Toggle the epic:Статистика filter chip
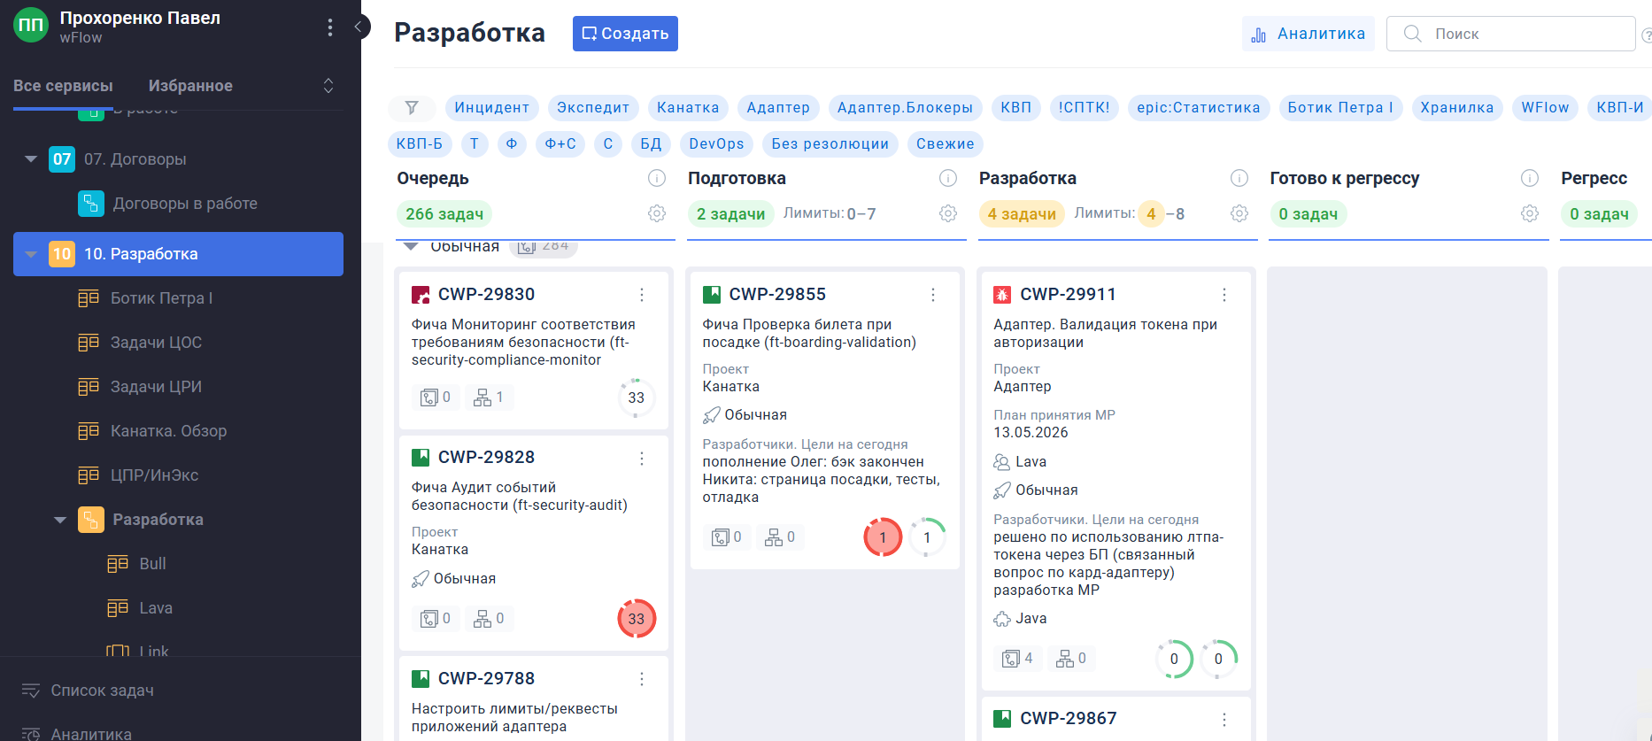Viewport: 1652px width, 741px height. pos(1199,108)
